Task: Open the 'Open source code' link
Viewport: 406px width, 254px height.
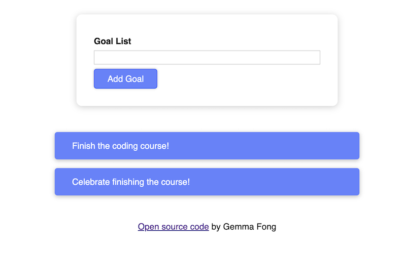Action: pyautogui.click(x=173, y=227)
